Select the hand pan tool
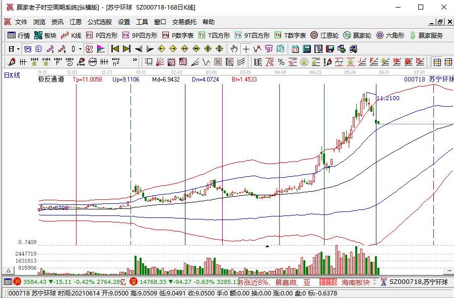The width and height of the screenshot is (454, 298). point(234,49)
